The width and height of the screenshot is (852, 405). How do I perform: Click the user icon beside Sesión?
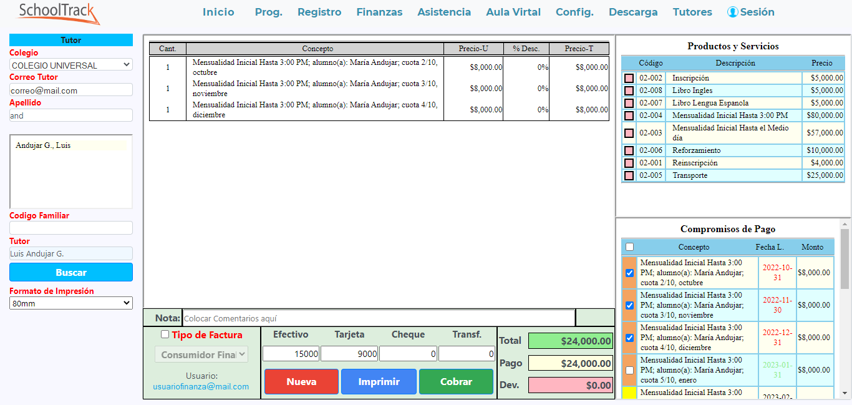(x=733, y=12)
